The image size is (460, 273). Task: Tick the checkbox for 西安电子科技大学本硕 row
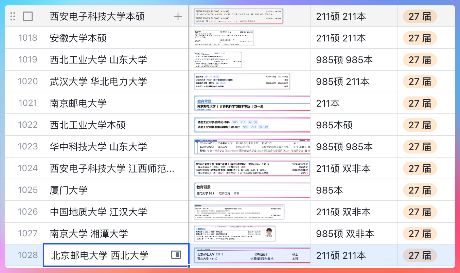pyautogui.click(x=28, y=16)
